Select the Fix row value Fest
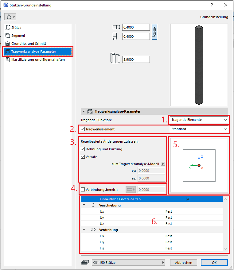 tap(169, 236)
